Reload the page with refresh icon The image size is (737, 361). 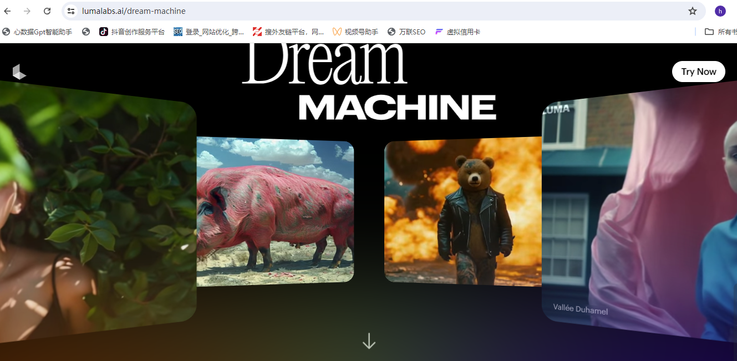click(x=47, y=11)
